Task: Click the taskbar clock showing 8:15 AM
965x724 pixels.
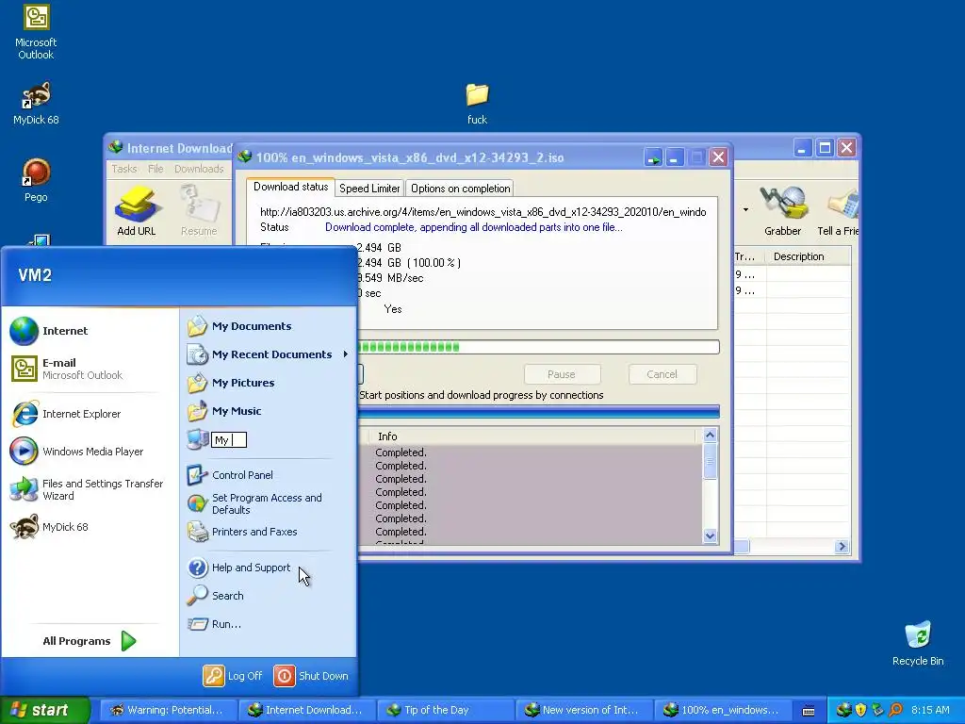Action: tap(930, 711)
